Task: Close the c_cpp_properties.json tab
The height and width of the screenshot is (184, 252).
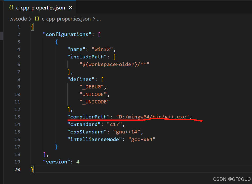Action: pos(70,8)
